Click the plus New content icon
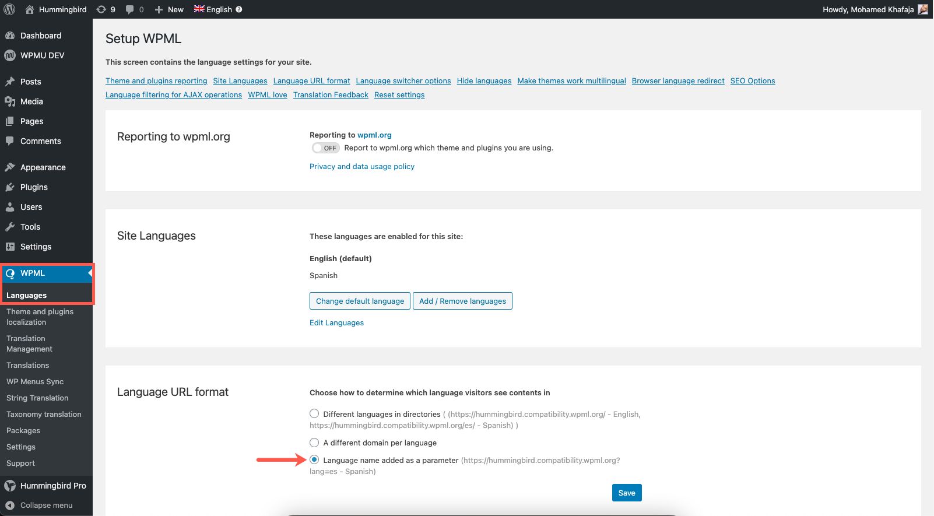This screenshot has width=934, height=516. point(159,9)
